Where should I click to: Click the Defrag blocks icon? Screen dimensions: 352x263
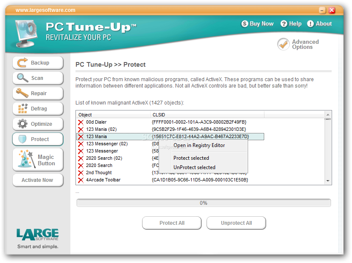(22, 108)
